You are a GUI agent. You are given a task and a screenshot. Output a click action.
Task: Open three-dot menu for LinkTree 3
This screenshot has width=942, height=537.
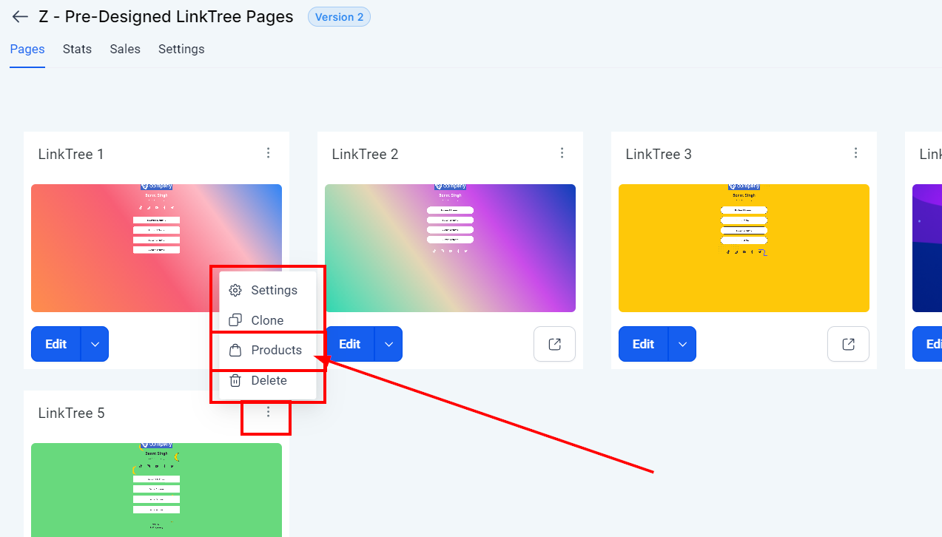855,153
